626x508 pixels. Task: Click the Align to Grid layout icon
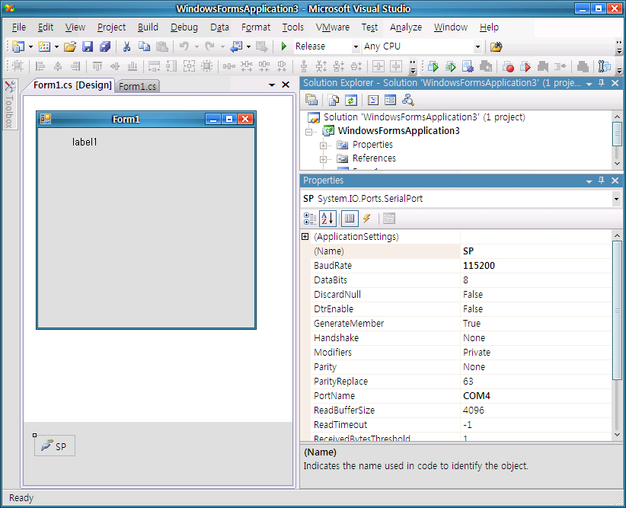pyautogui.click(x=18, y=66)
